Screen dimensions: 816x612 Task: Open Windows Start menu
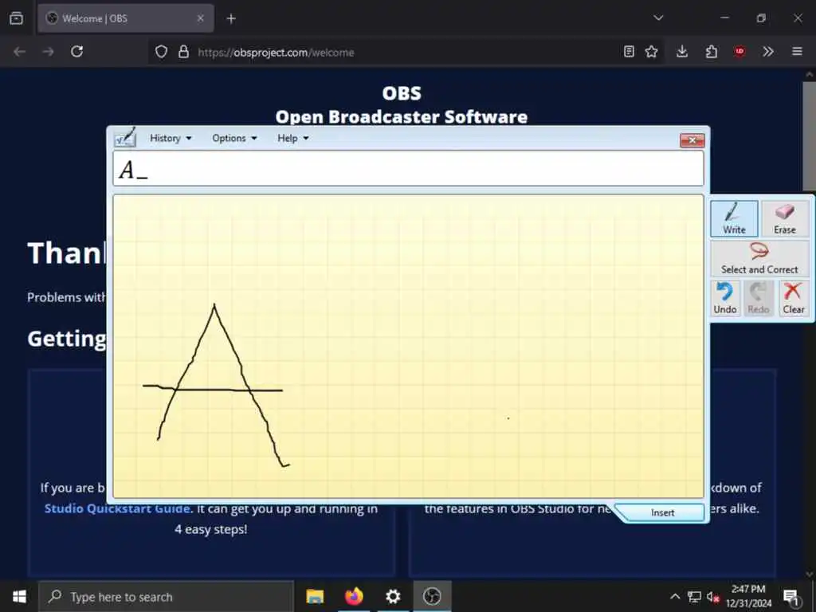tap(19, 596)
